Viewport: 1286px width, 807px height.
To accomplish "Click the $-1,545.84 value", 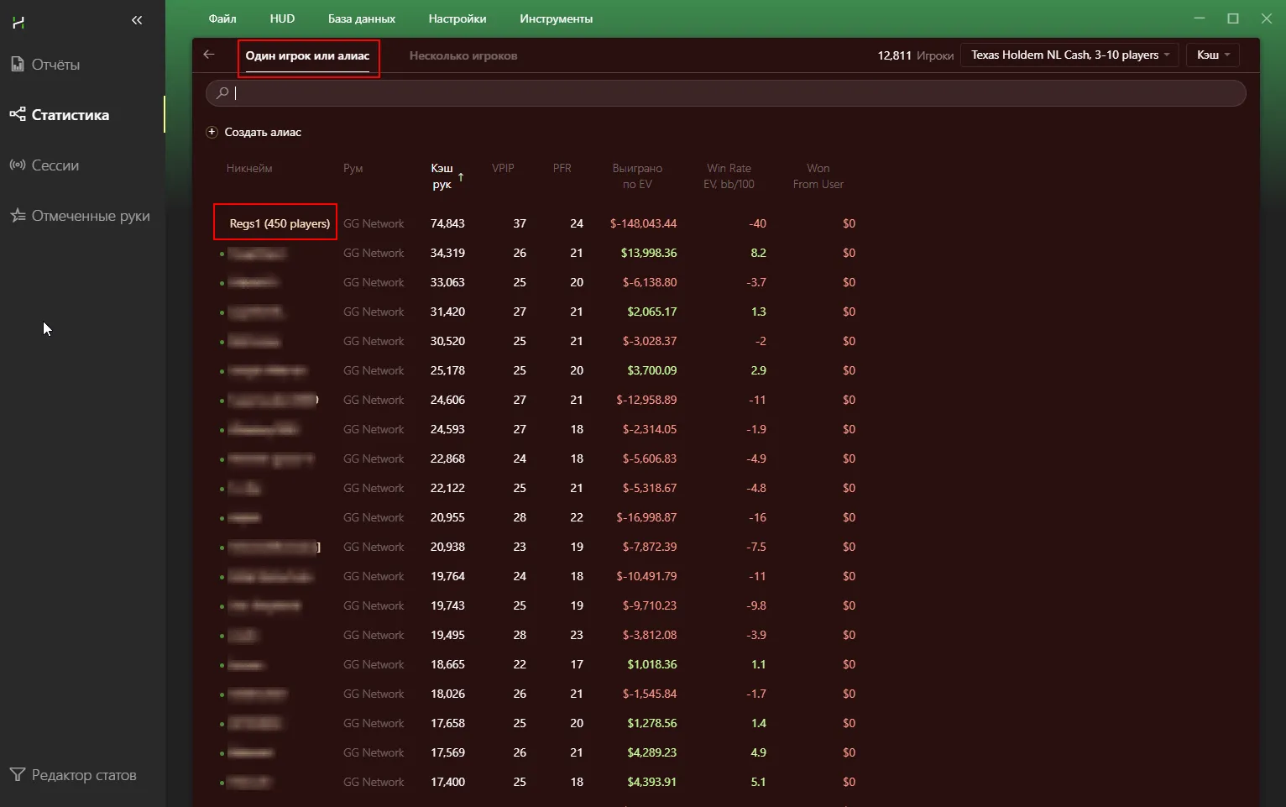I will (x=650, y=694).
